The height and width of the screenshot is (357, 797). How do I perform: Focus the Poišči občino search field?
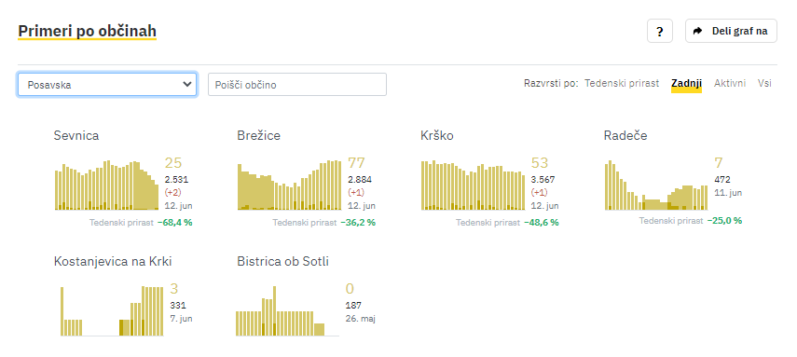click(297, 85)
